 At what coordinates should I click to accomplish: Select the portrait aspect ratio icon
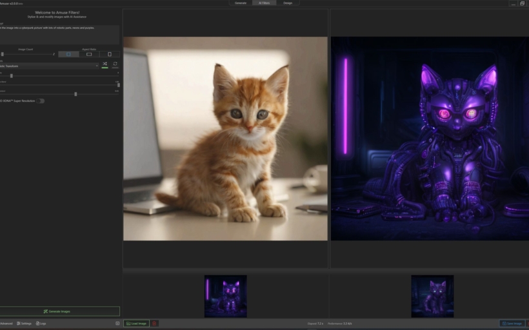(110, 54)
